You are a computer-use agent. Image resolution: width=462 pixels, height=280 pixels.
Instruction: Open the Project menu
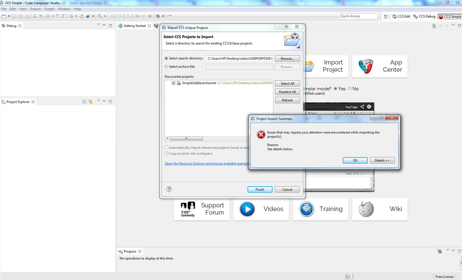pos(35,9)
